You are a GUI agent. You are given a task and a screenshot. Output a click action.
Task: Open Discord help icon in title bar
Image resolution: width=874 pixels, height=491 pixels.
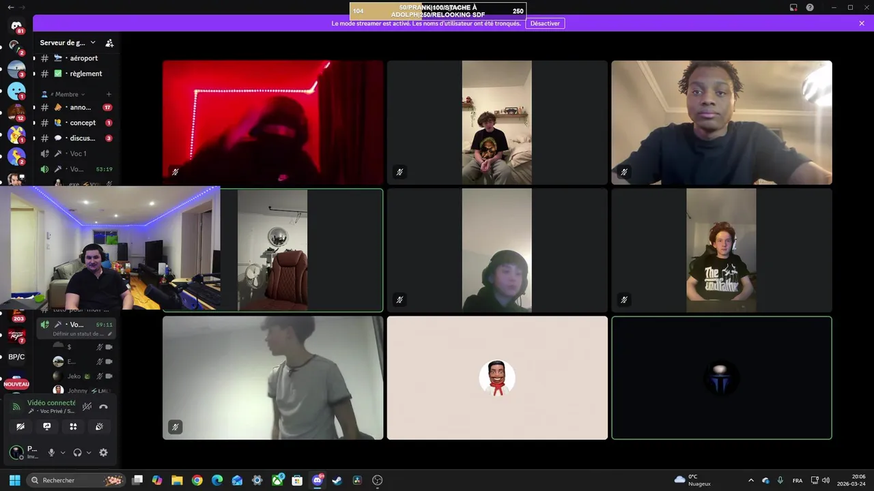pyautogui.click(x=810, y=8)
